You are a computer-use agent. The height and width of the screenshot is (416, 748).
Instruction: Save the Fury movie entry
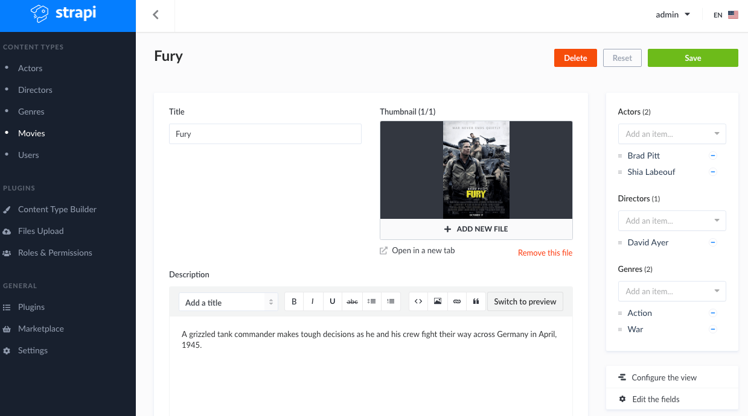[x=692, y=57]
